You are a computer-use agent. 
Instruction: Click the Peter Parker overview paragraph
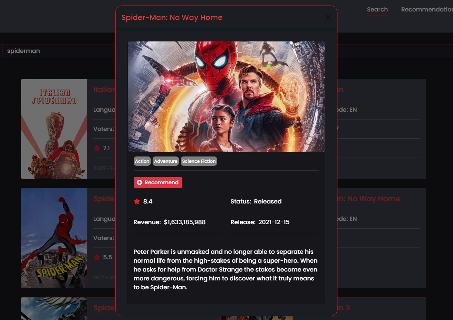point(226,269)
